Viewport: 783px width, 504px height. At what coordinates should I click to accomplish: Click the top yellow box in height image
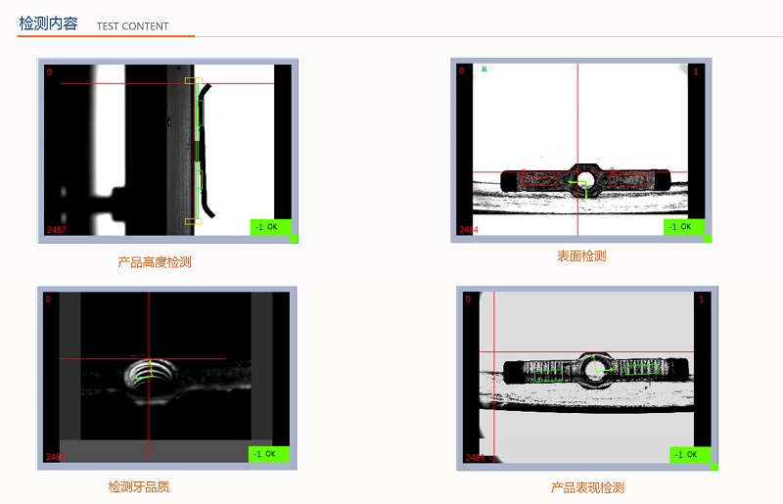(x=193, y=82)
